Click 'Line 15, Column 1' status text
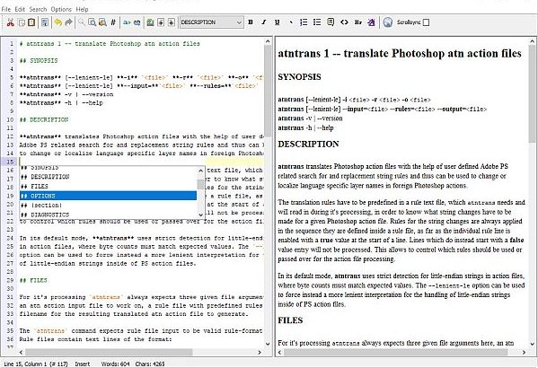Screen dimensions: 538x368 point(36,364)
